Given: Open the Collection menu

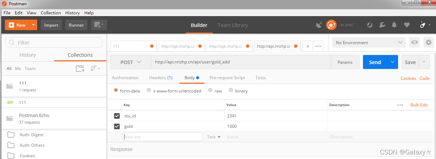Looking at the screenshot, I should [51, 13].
